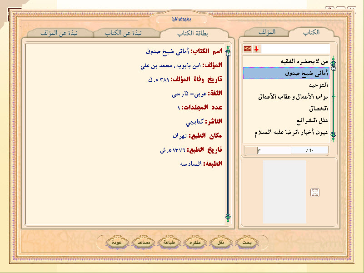
Task: Click the اسم الكتاب field label
Action: coord(206,51)
